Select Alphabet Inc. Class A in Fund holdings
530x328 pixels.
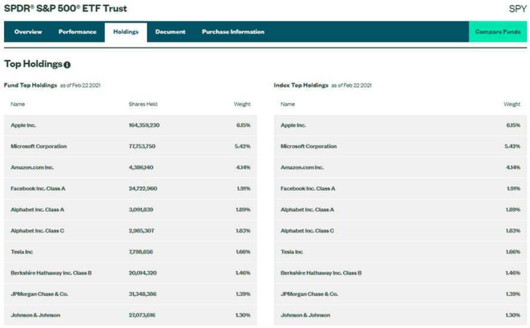click(x=37, y=210)
